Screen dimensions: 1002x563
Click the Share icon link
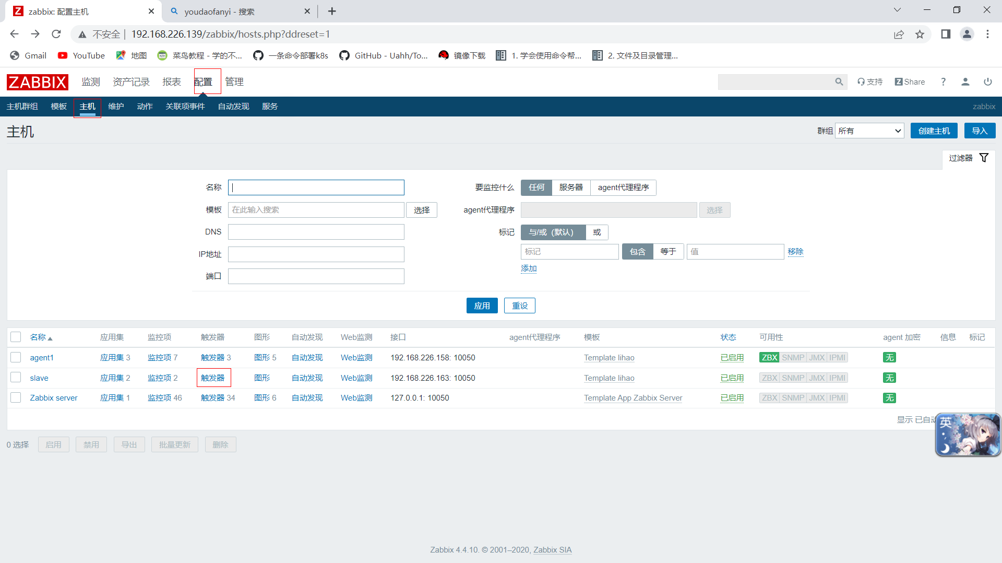pos(910,82)
